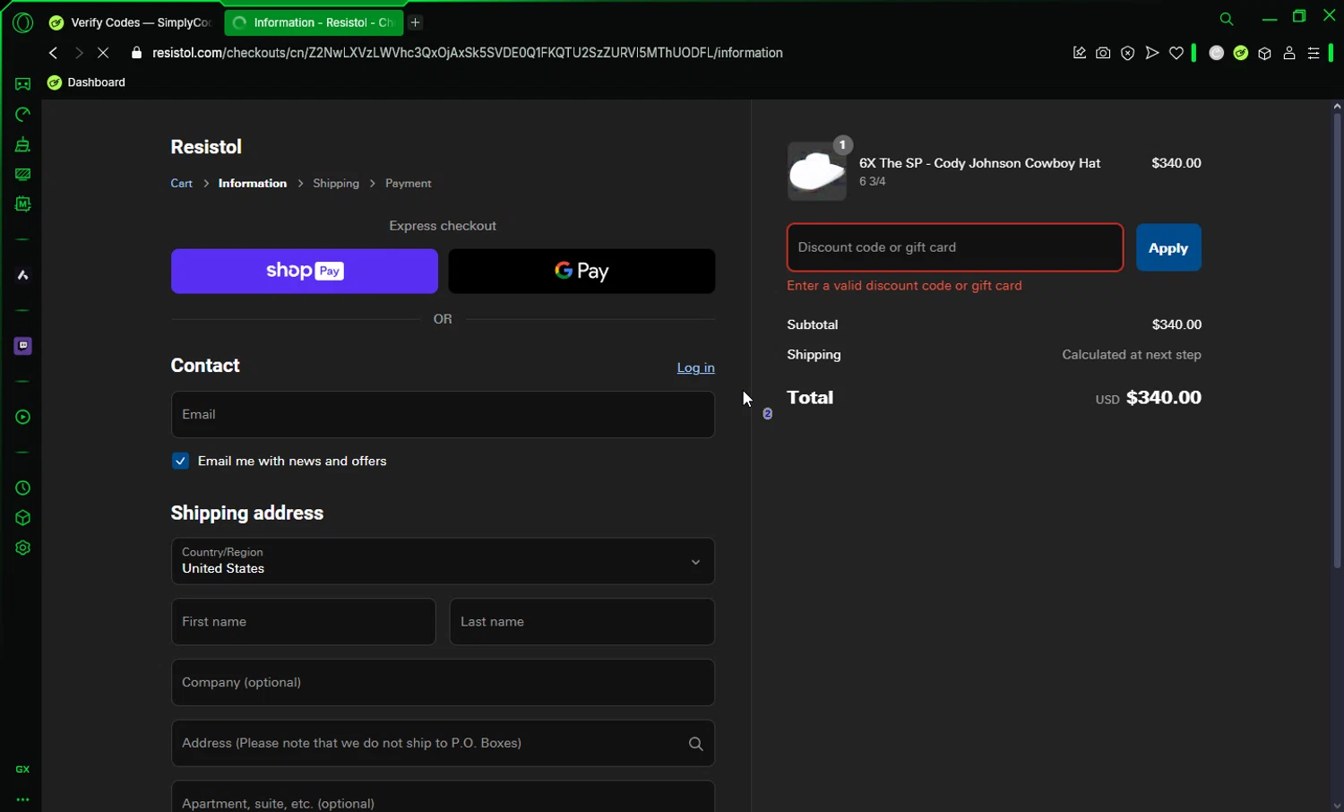Check out with Shop Pay button
Viewport: 1344px width, 812px height.
coord(305,271)
